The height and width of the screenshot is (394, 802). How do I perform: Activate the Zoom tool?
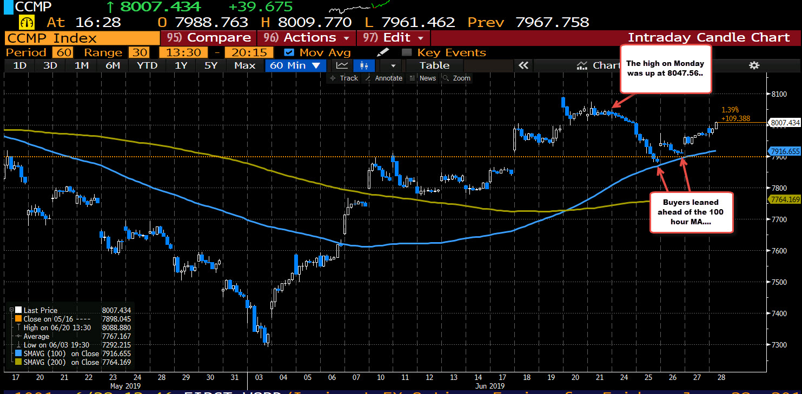click(457, 78)
